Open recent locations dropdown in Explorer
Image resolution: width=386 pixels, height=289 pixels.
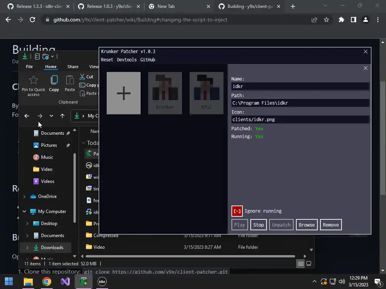tap(51, 116)
